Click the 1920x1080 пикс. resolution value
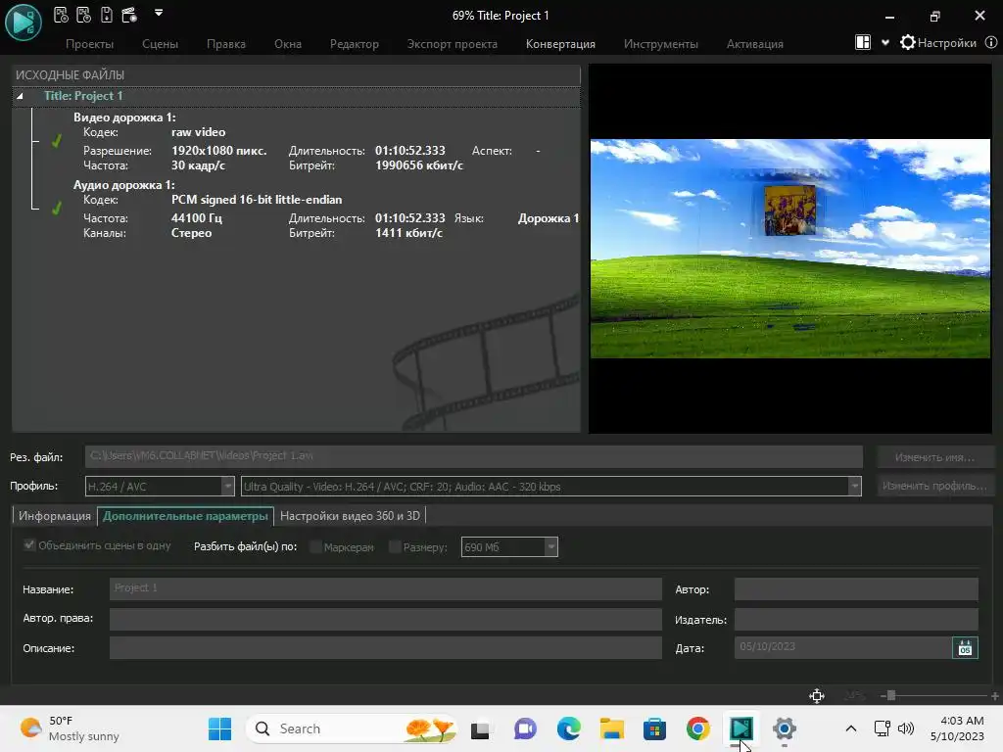This screenshot has height=752, width=1003. click(218, 151)
